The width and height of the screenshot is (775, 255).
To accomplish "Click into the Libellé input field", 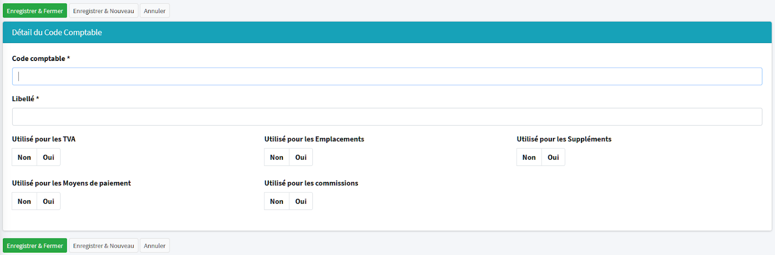I will tap(387, 117).
